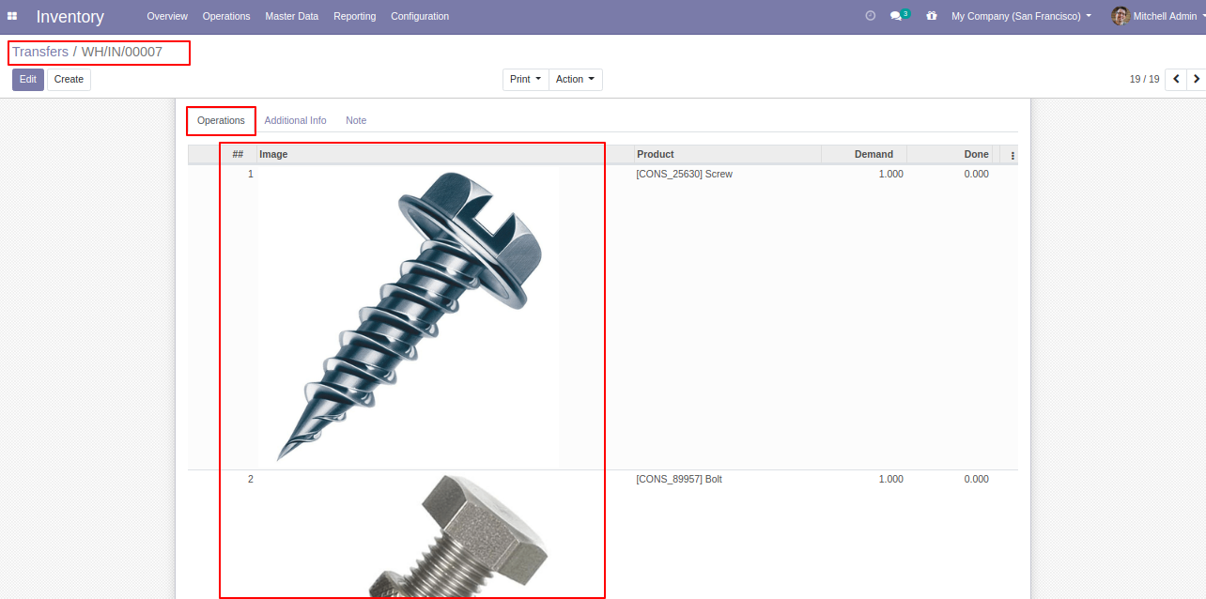Viewport: 1206px width, 599px height.
Task: Click row number 2 cell
Action: tap(250, 479)
